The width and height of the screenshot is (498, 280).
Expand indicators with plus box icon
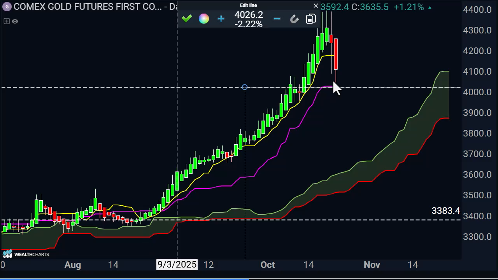coord(7,21)
